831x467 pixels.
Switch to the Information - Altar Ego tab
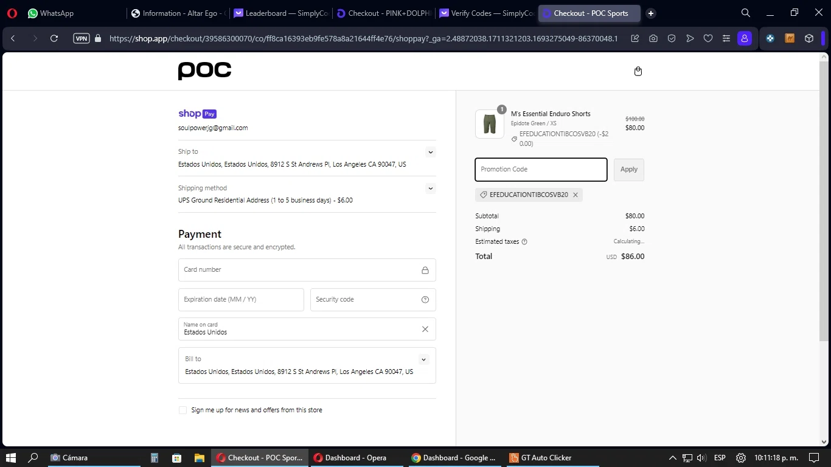point(178,13)
